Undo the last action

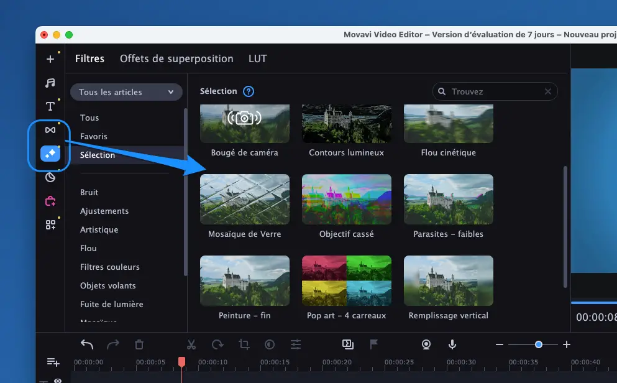pos(87,344)
